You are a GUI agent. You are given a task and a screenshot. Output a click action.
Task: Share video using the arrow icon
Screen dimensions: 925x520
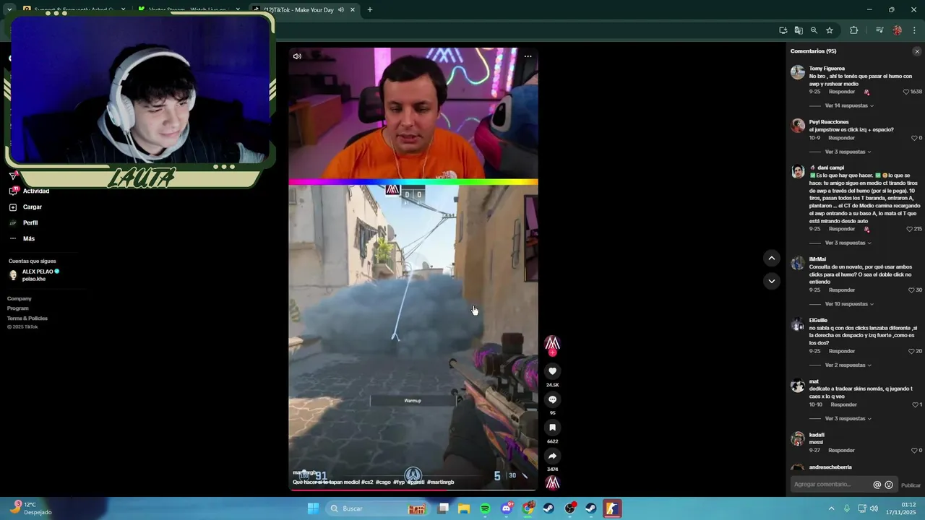[552, 456]
